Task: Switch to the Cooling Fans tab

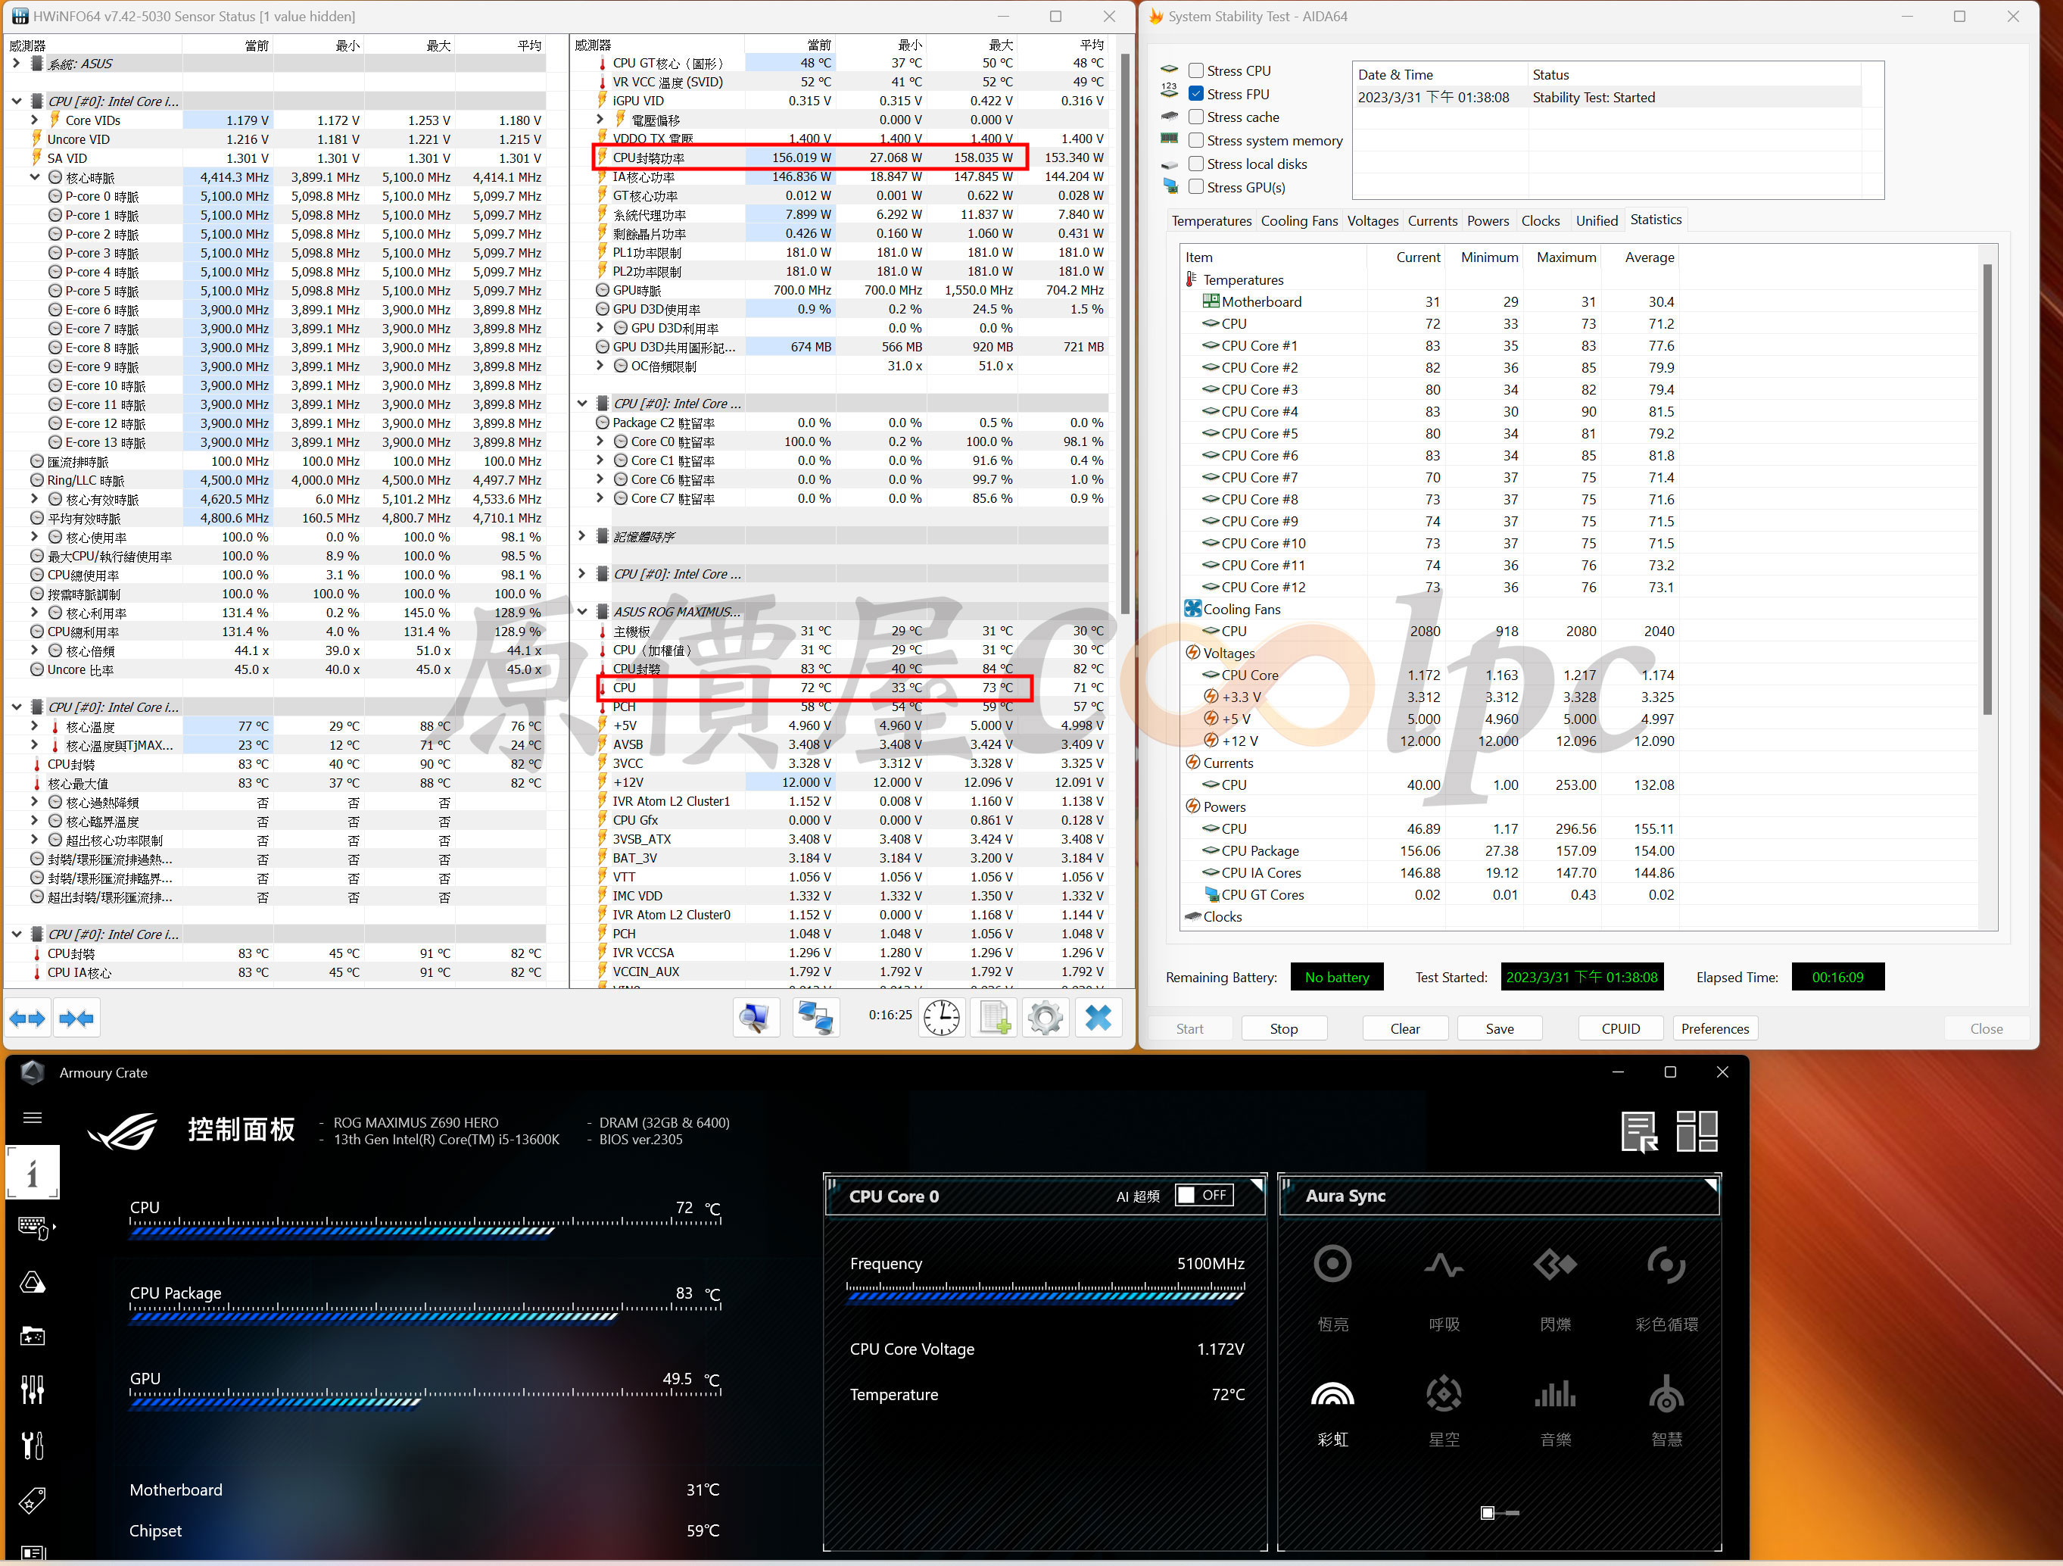Action: [x=1299, y=221]
